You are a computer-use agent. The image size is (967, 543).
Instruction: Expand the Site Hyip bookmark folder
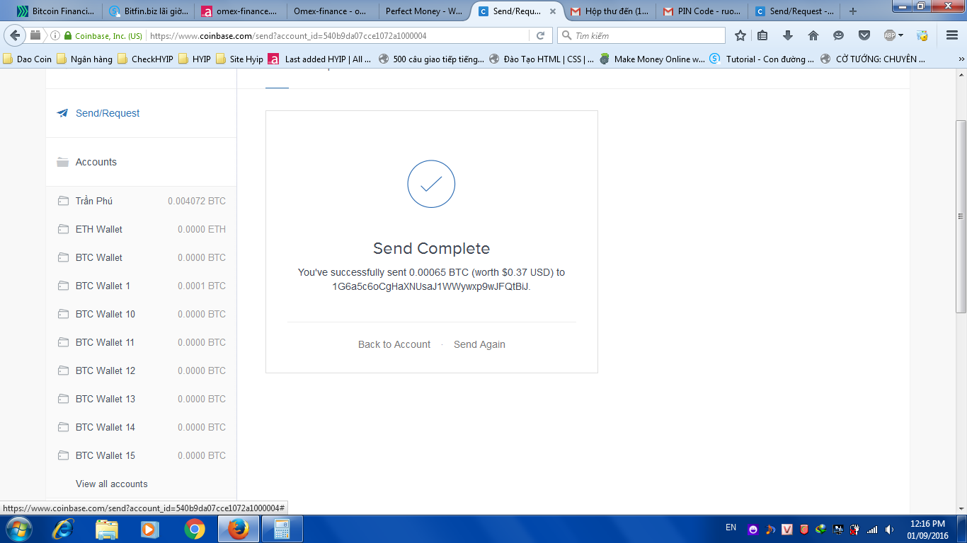239,59
